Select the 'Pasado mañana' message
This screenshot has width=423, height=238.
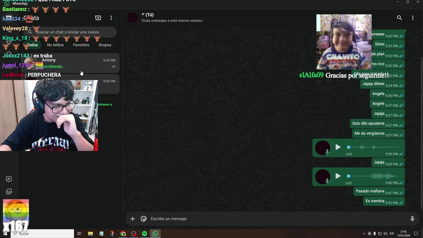[x=379, y=191]
